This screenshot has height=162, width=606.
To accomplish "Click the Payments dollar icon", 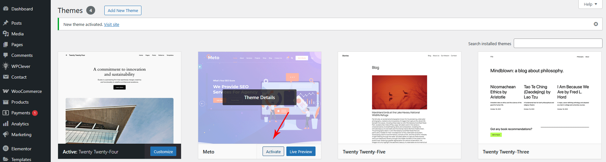I will tap(6, 113).
